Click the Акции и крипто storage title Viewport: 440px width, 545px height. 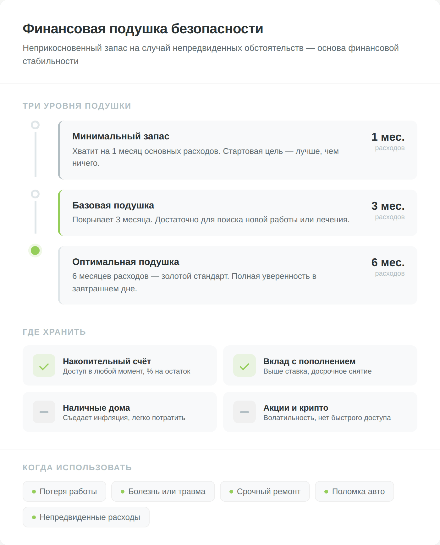[x=296, y=408]
